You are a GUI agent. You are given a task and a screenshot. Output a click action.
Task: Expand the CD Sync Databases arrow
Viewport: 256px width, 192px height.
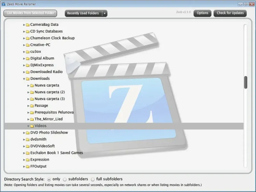pyautogui.click(x=24, y=31)
